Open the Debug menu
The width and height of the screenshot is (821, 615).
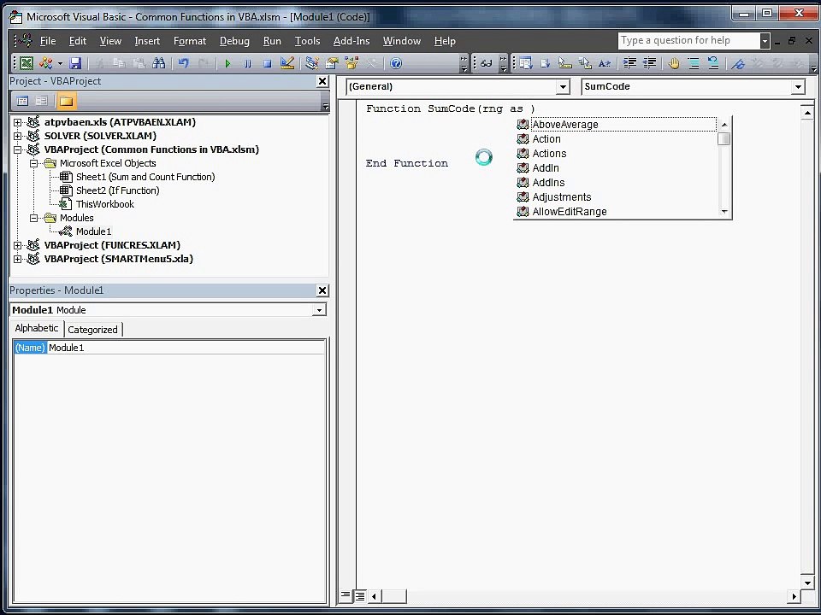click(x=234, y=41)
